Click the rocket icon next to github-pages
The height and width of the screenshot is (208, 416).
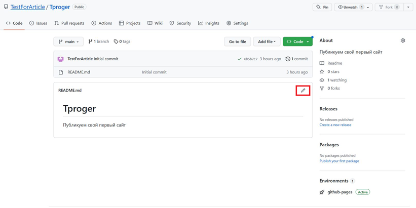[322, 192]
